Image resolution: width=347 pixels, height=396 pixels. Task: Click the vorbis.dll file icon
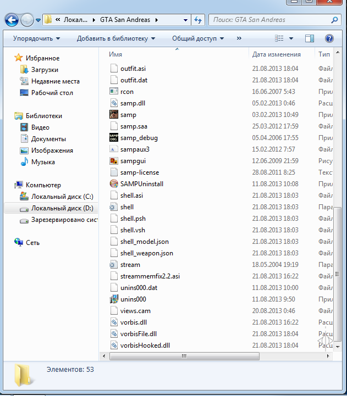click(x=114, y=322)
